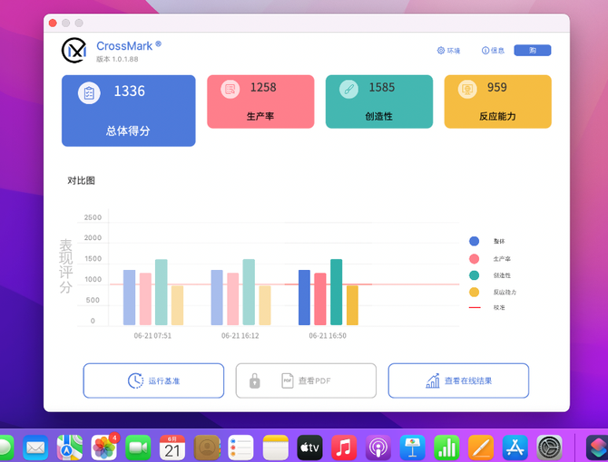Click the 生产率 productivity card icon
Image resolution: width=608 pixels, height=462 pixels.
click(x=230, y=89)
